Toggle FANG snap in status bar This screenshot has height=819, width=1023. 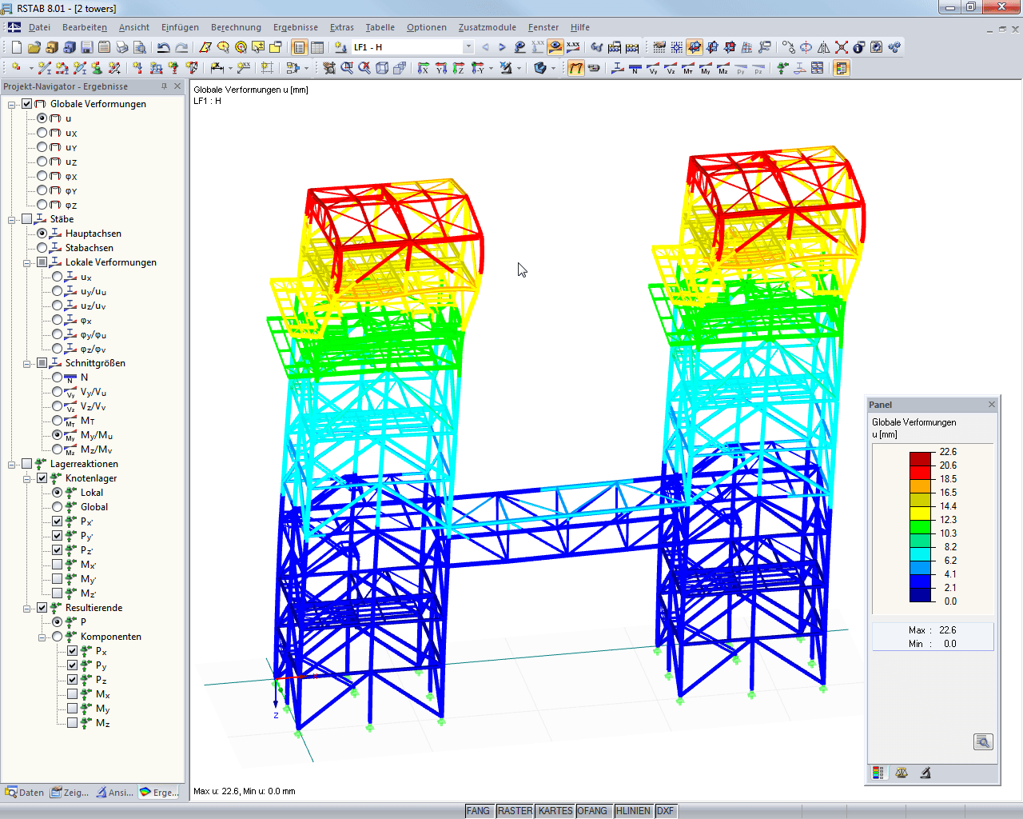[478, 811]
